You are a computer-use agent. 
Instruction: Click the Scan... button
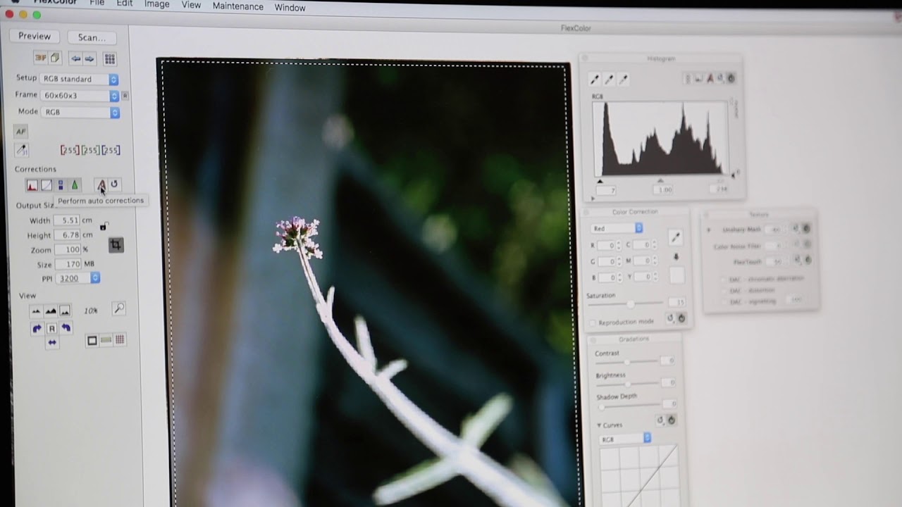pos(92,37)
